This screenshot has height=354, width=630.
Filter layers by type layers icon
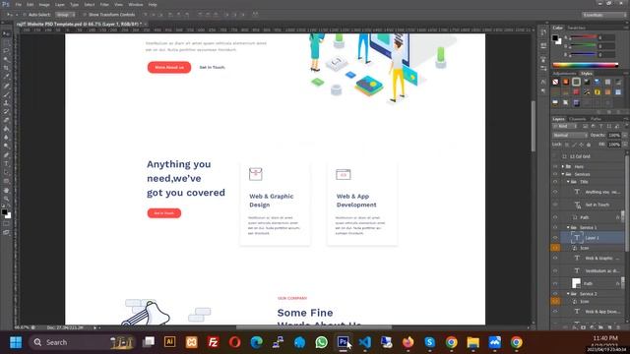601,126
